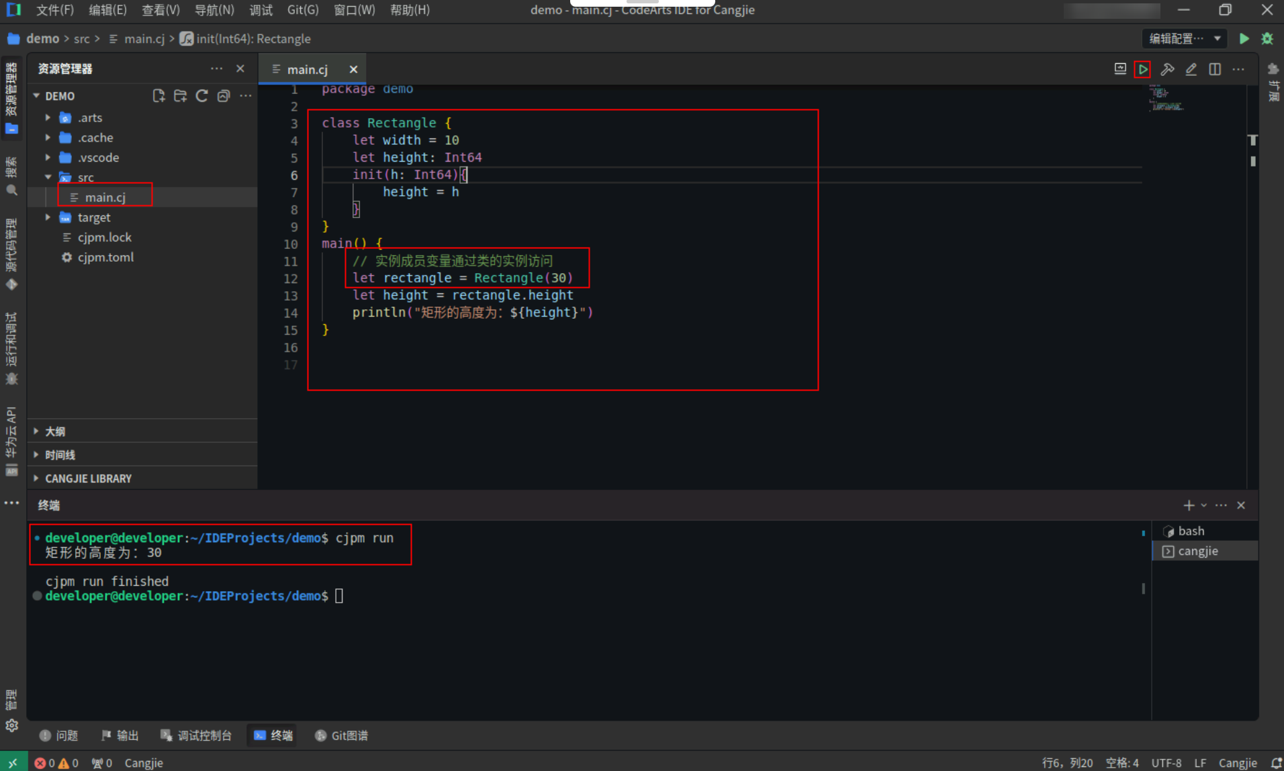This screenshot has height=771, width=1284.
Task: Expand the target folder
Action: [x=48, y=217]
